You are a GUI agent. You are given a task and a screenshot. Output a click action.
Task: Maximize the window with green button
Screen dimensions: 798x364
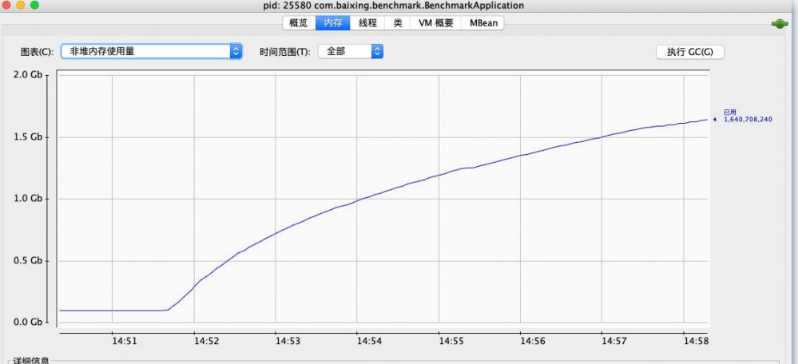coord(34,5)
